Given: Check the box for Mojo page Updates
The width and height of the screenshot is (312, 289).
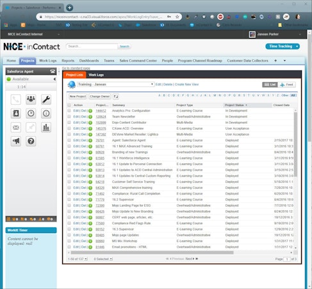Looking at the screenshot, I should tap(69, 235).
